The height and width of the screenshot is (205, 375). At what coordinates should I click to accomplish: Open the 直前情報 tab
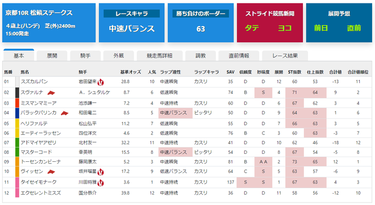tap(239, 56)
